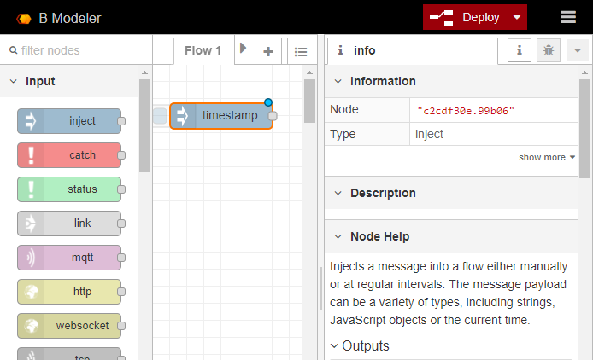The width and height of the screenshot is (593, 360).
Task: Switch to the Flow 1 tab
Action: coord(203,50)
